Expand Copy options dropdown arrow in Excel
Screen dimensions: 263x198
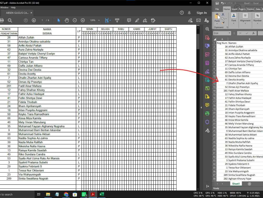click(226, 19)
